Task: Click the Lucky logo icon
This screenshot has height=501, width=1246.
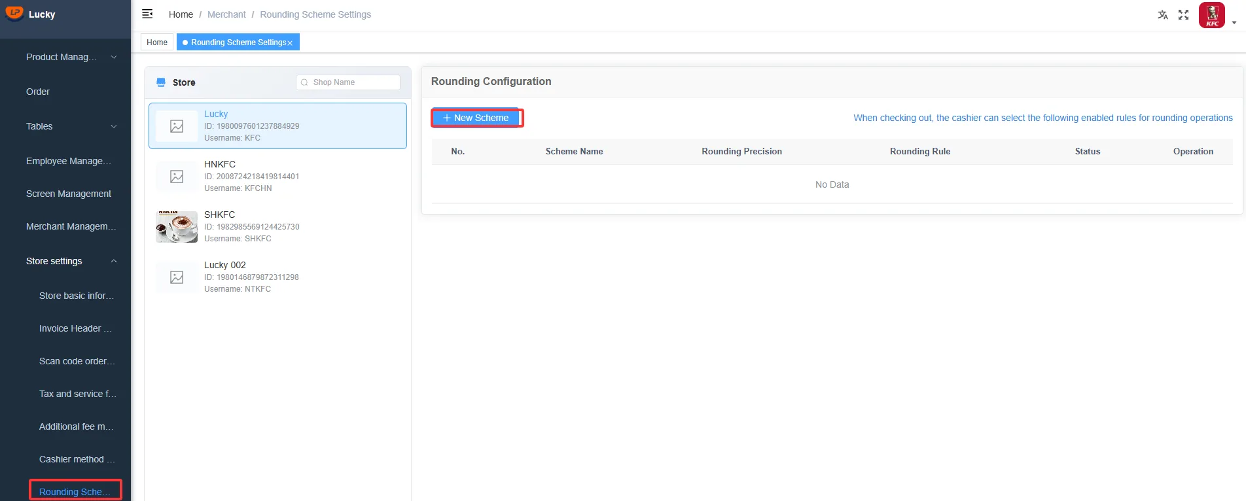Action: coord(14,13)
